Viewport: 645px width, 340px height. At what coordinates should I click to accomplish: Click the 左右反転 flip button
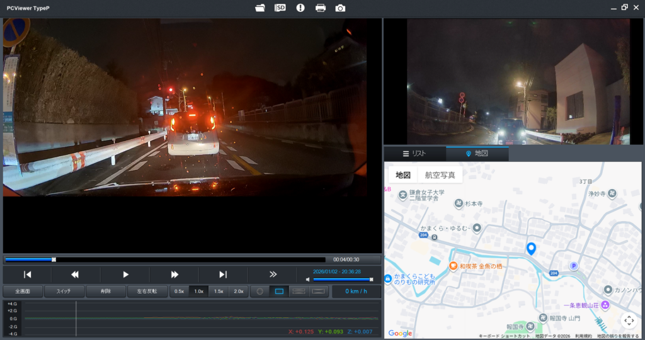[147, 292]
